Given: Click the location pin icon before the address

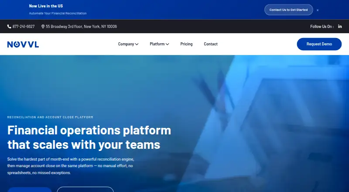Looking at the screenshot, I should 43,27.
